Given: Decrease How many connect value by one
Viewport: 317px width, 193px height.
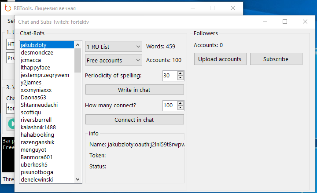Looking at the screenshot, I should (x=180, y=108).
